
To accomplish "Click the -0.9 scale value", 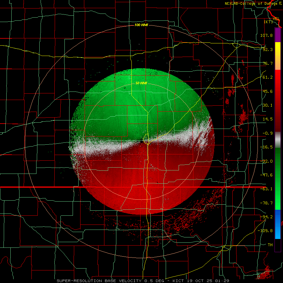I will (268, 133).
